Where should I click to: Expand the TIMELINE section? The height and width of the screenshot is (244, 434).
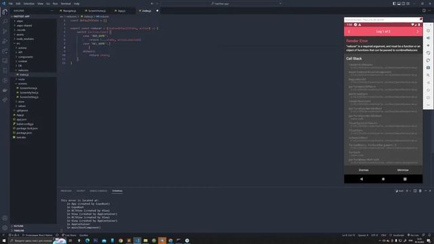pos(19,230)
